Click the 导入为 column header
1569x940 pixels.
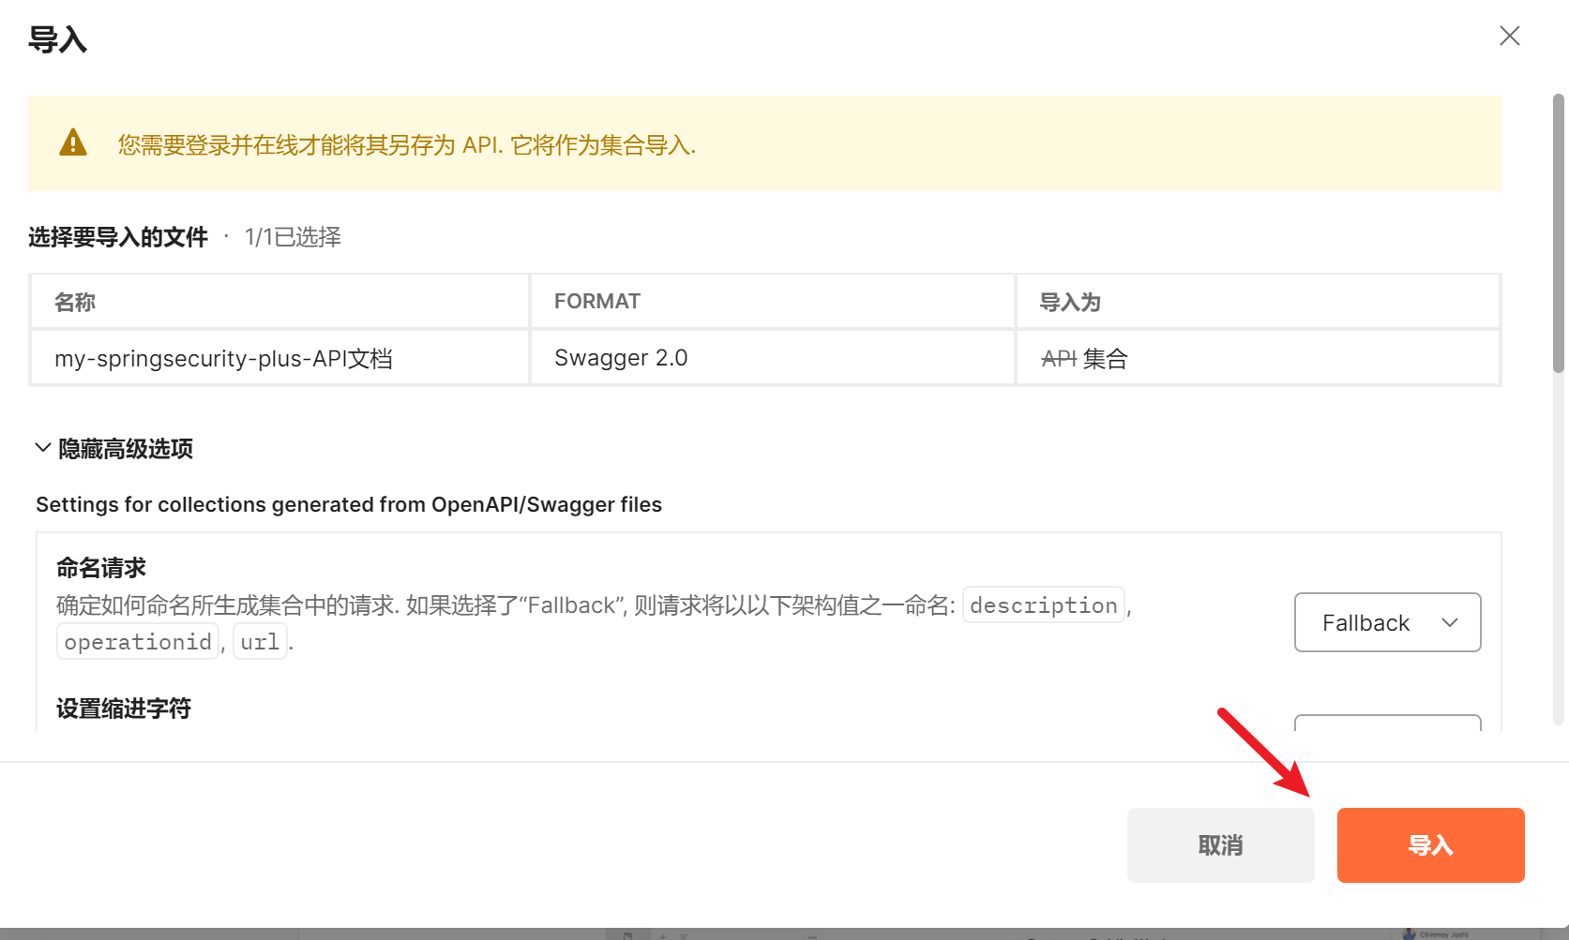tap(1069, 302)
